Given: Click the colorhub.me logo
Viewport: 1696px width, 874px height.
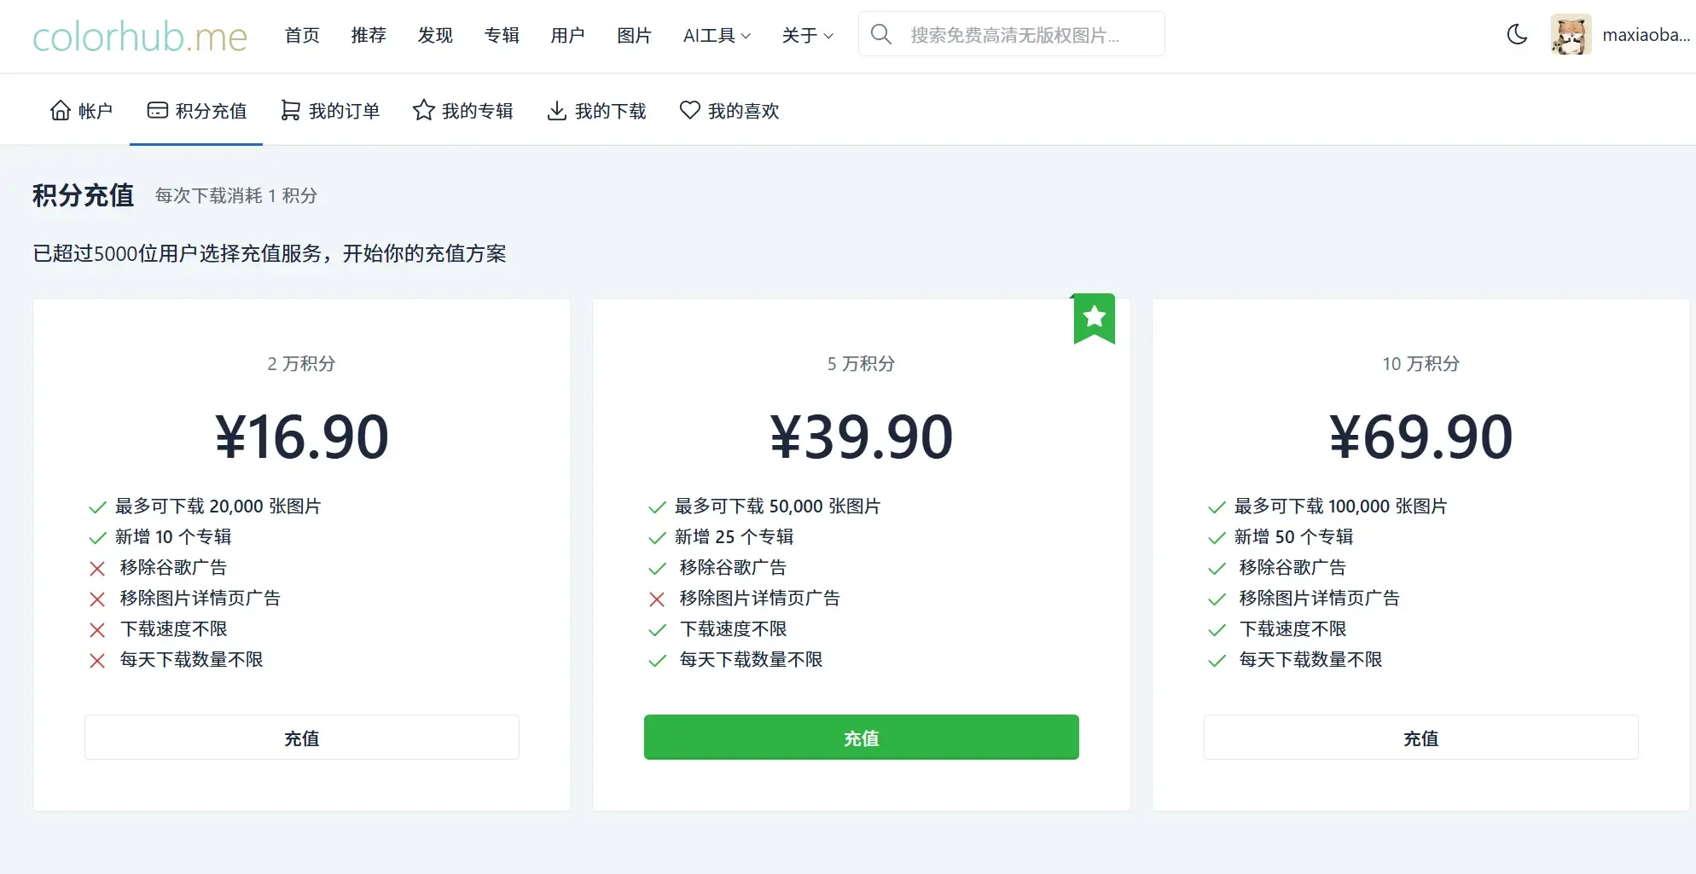Looking at the screenshot, I should point(140,37).
